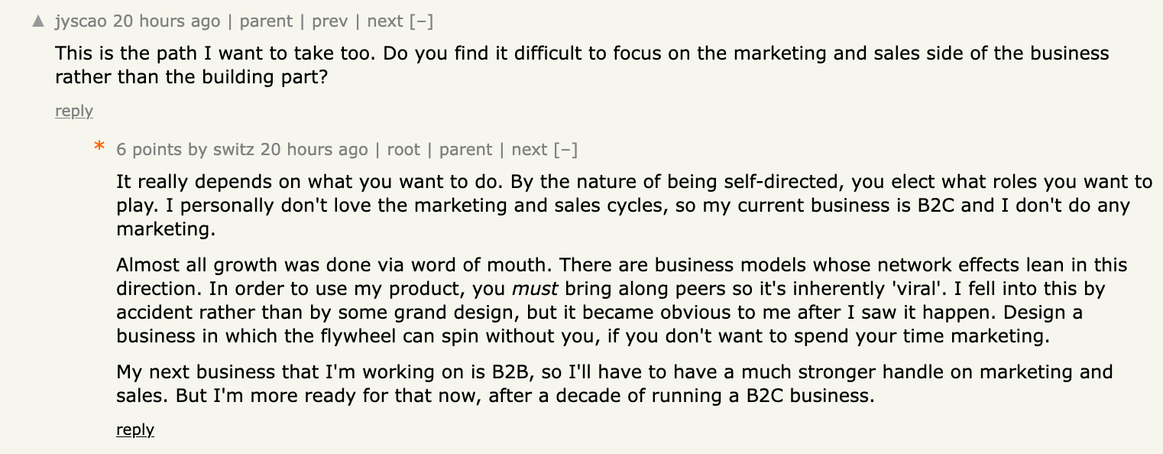
Task: Reply to the jyscao comment
Action: 74,112
